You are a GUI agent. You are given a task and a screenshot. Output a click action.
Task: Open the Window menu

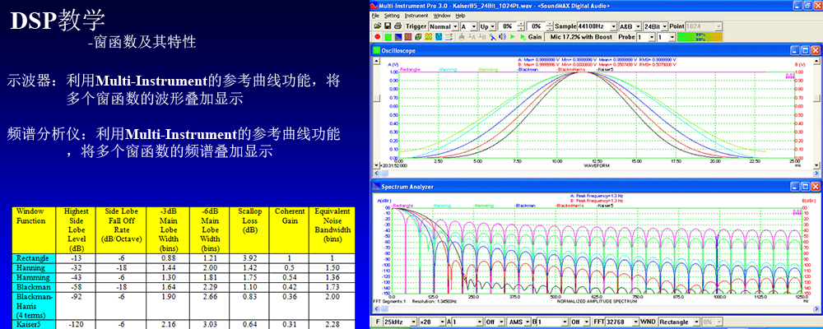click(x=442, y=16)
